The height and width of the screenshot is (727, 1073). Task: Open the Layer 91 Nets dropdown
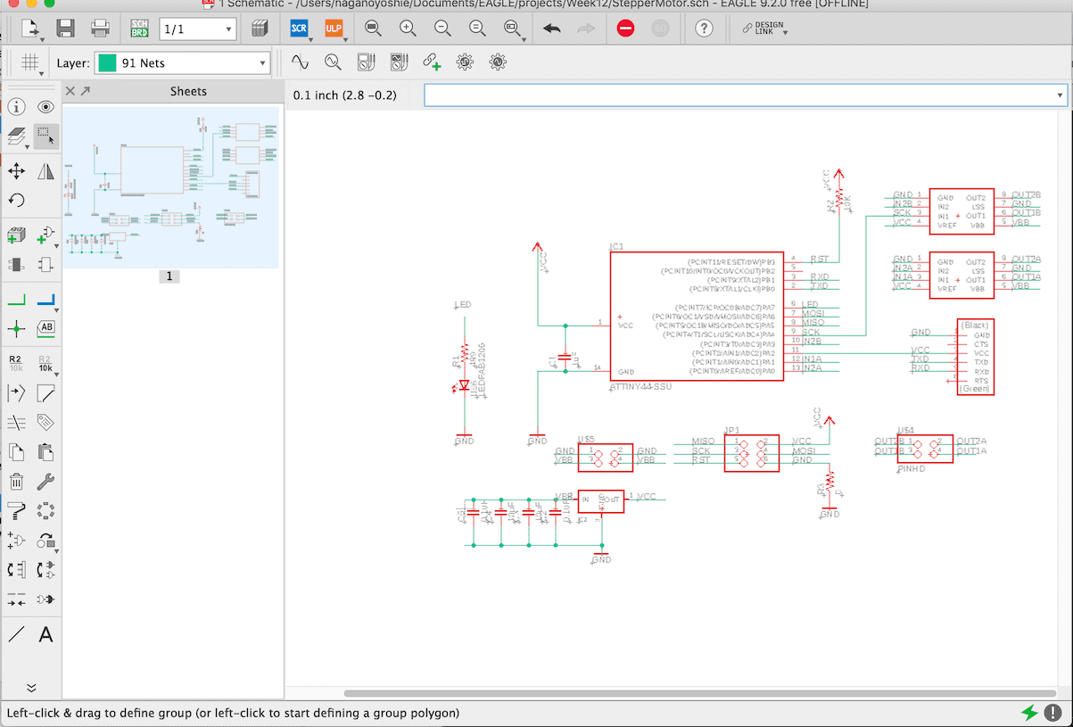tap(182, 63)
